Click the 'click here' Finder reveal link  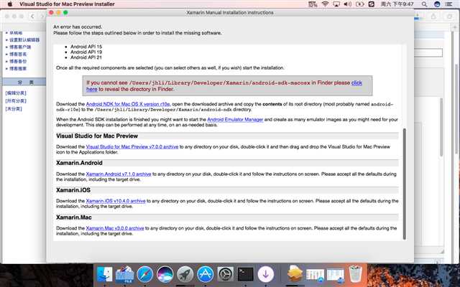(356, 83)
